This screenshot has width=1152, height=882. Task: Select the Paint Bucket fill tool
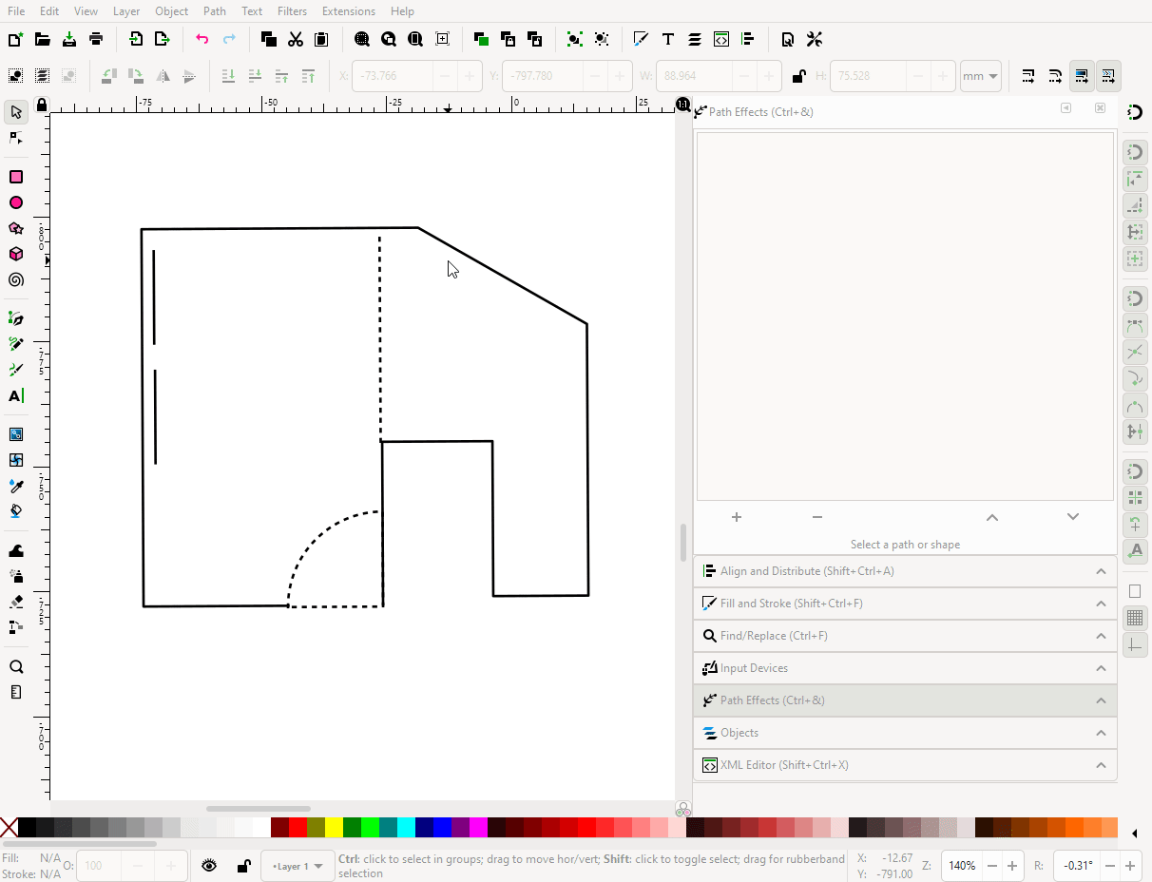tap(16, 511)
